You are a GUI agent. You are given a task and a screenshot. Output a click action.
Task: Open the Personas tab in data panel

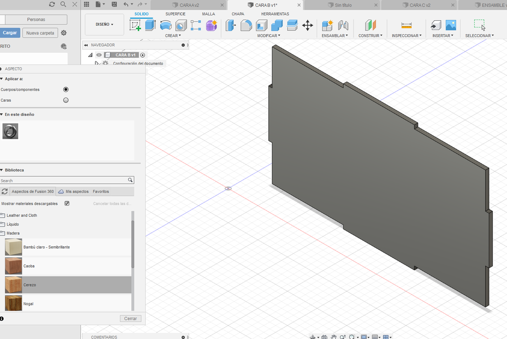36,19
